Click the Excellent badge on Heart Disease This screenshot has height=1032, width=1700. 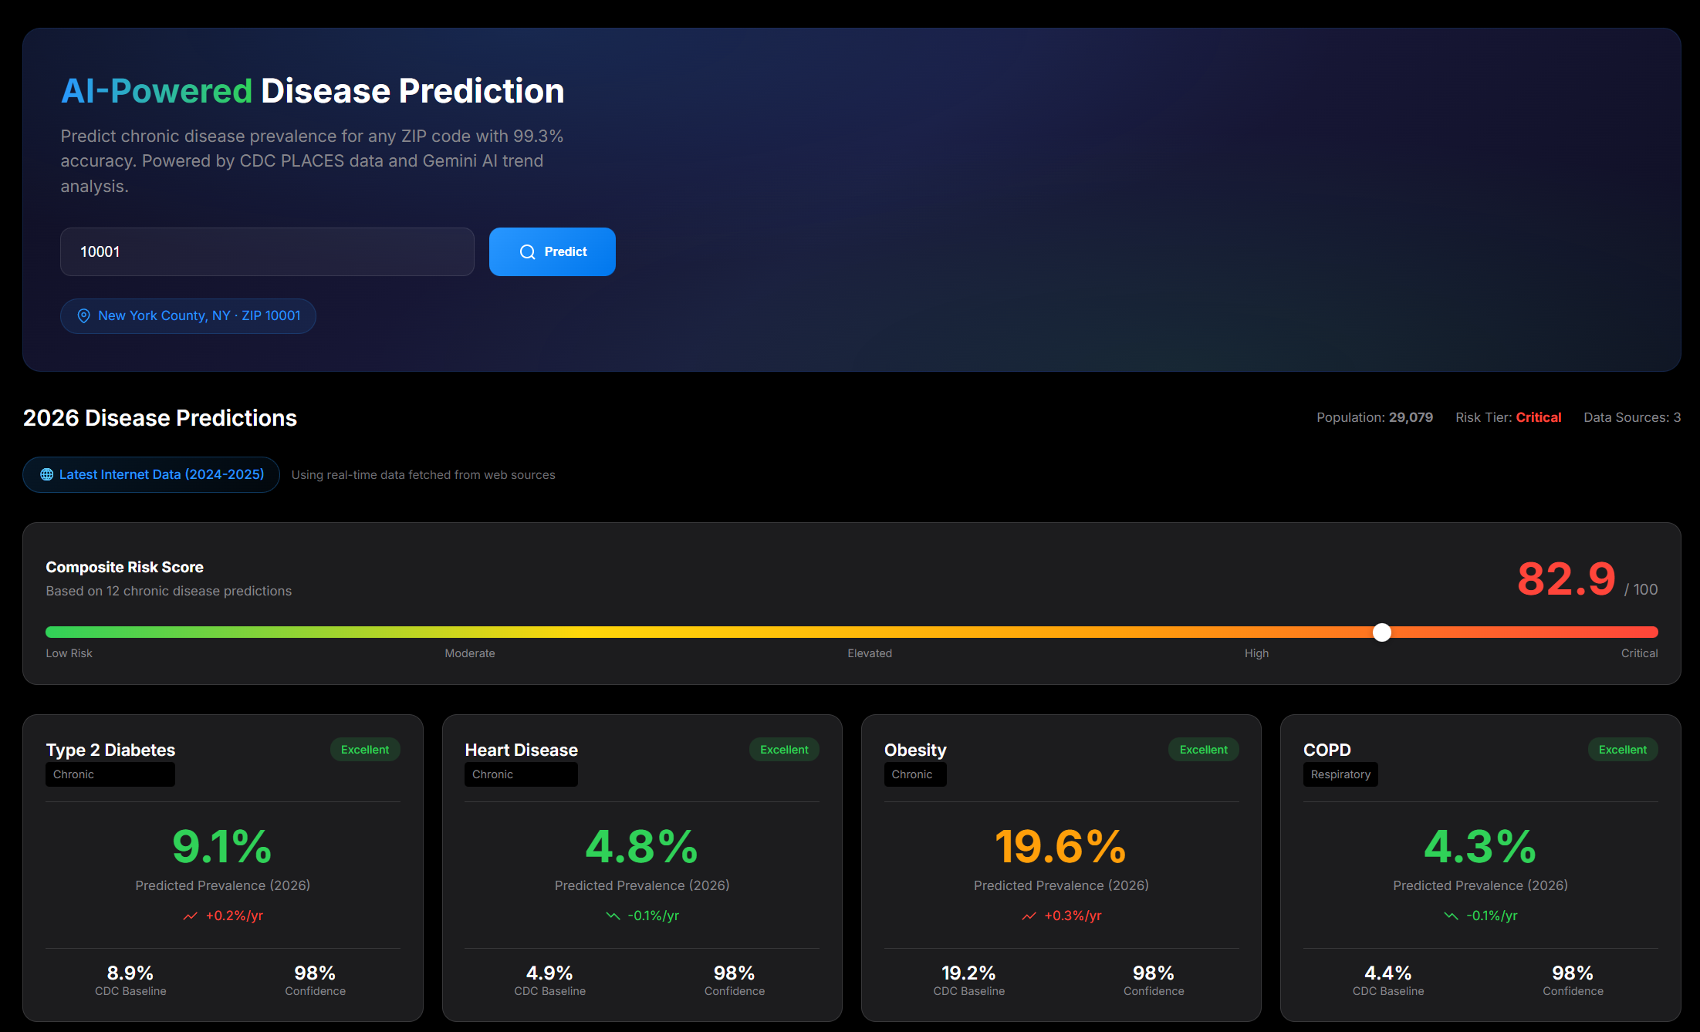tap(784, 749)
